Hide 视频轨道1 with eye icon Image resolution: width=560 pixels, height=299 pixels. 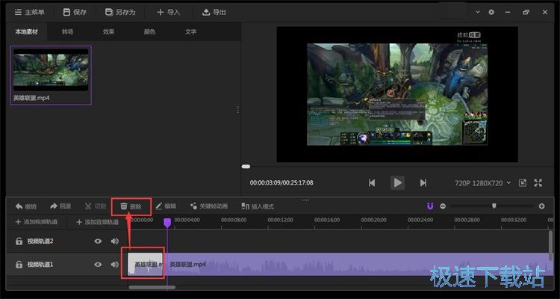98,265
